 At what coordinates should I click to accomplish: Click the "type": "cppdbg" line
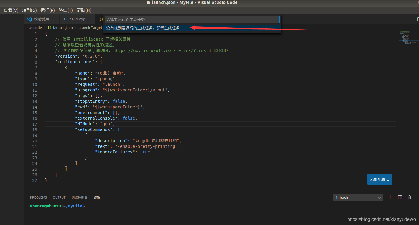(96, 79)
